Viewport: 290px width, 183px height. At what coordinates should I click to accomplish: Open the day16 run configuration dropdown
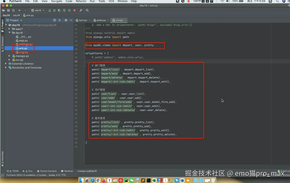click(38, 10)
